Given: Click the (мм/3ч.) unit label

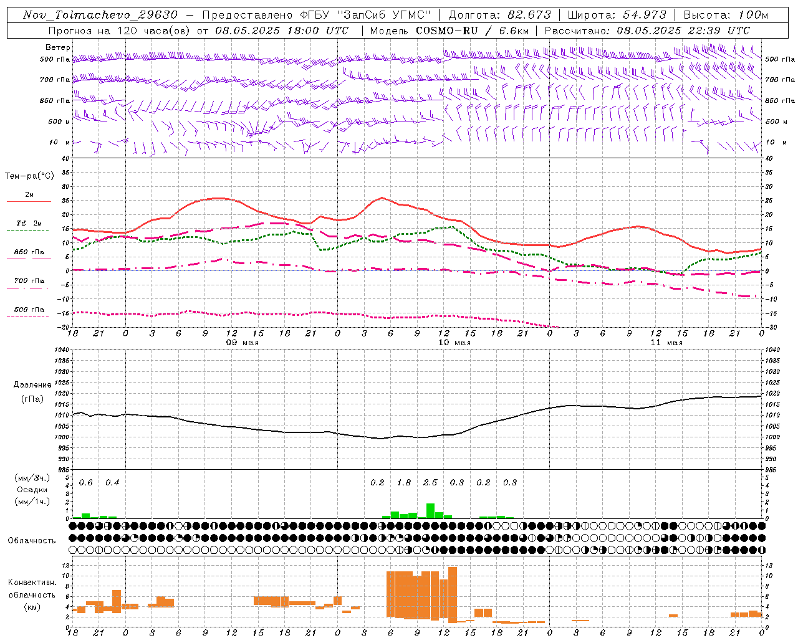Looking at the screenshot, I should (32, 478).
